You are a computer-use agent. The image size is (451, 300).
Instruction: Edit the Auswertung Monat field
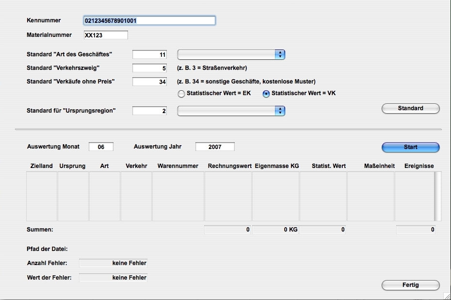pos(101,147)
